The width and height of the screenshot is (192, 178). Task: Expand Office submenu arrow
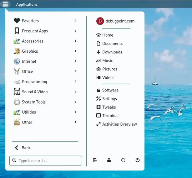75,71
